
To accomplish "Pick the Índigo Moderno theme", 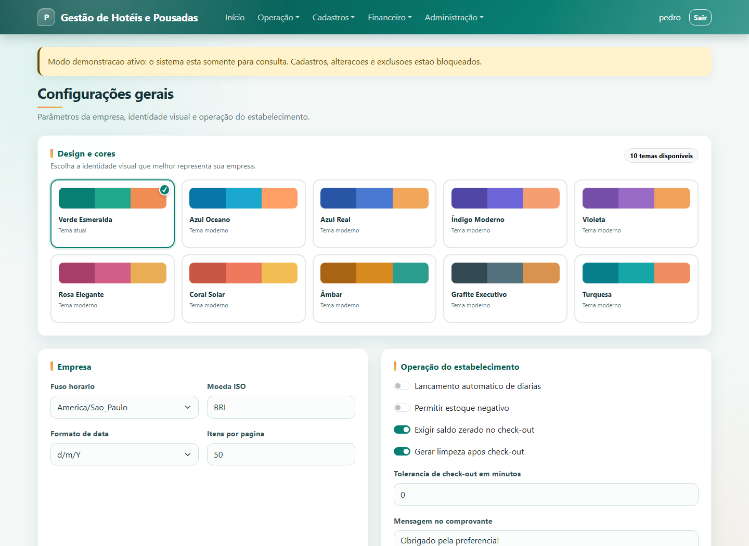I will pyautogui.click(x=505, y=214).
